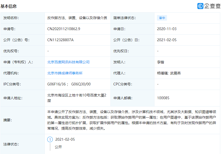Select the 公开 legal status entry
The width and height of the screenshot is (223, 154).
coord(59,147)
